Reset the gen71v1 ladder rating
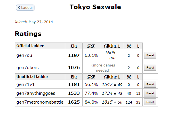Viewport: 184px width, 125px height. click(150, 84)
